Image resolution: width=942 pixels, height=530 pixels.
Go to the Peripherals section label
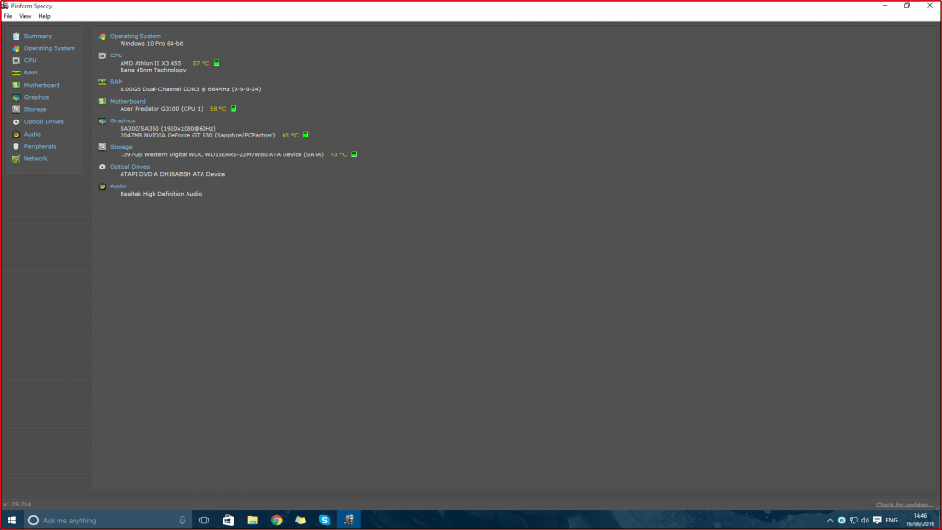40,147
